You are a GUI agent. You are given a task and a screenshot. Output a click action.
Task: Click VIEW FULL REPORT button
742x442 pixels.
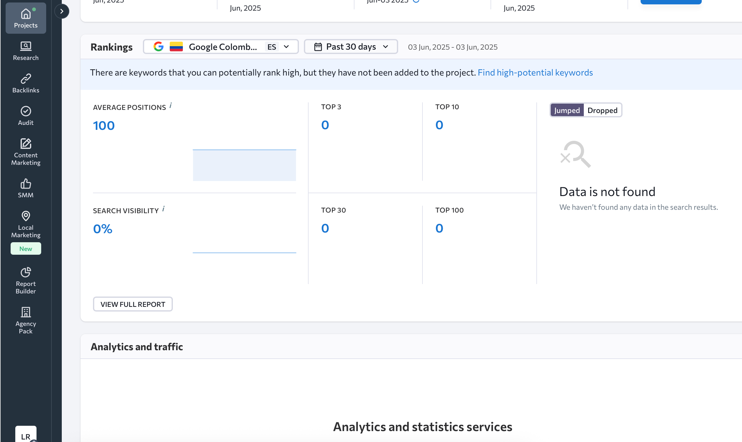[x=133, y=304]
